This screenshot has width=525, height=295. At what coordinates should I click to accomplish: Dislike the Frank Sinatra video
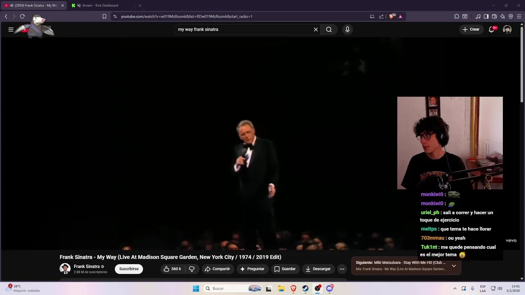192,269
